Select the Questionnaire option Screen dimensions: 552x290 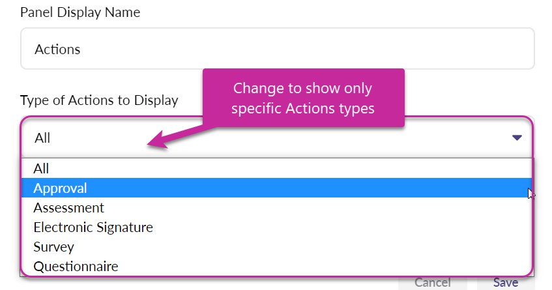click(x=76, y=267)
